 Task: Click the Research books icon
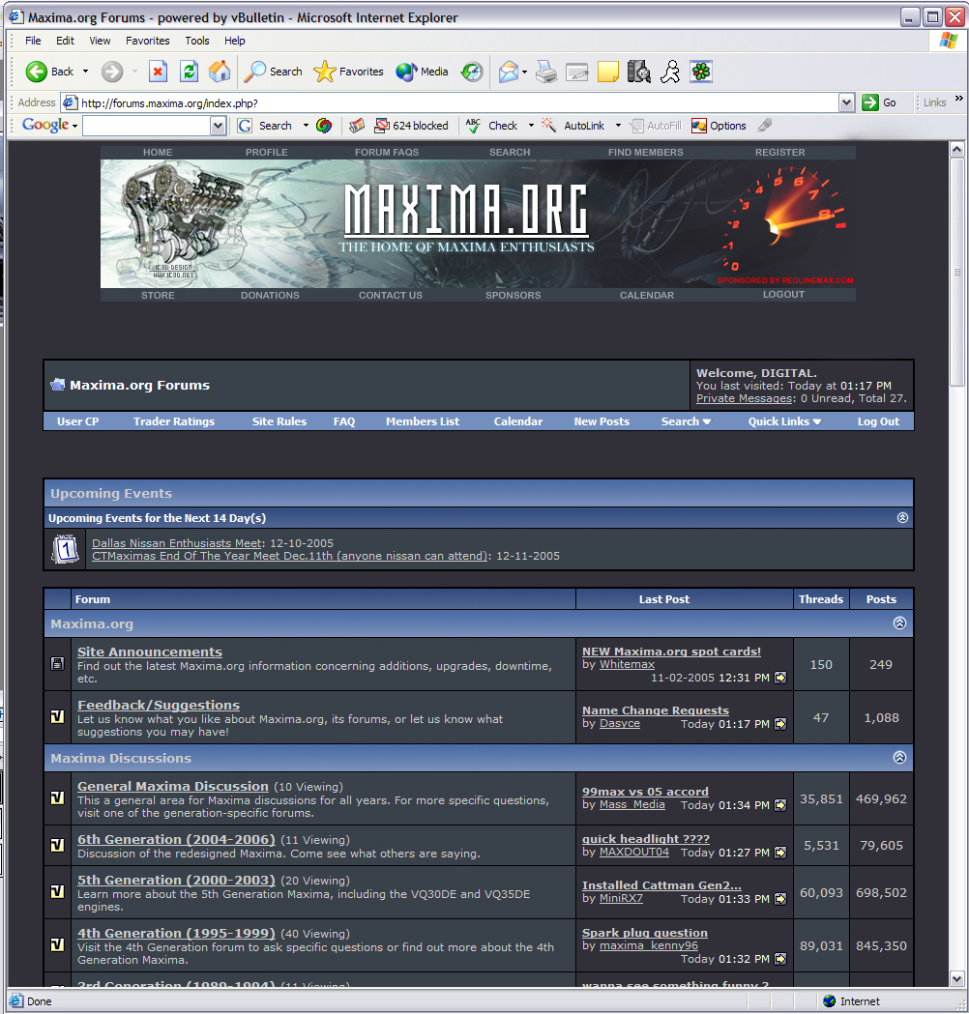click(638, 72)
